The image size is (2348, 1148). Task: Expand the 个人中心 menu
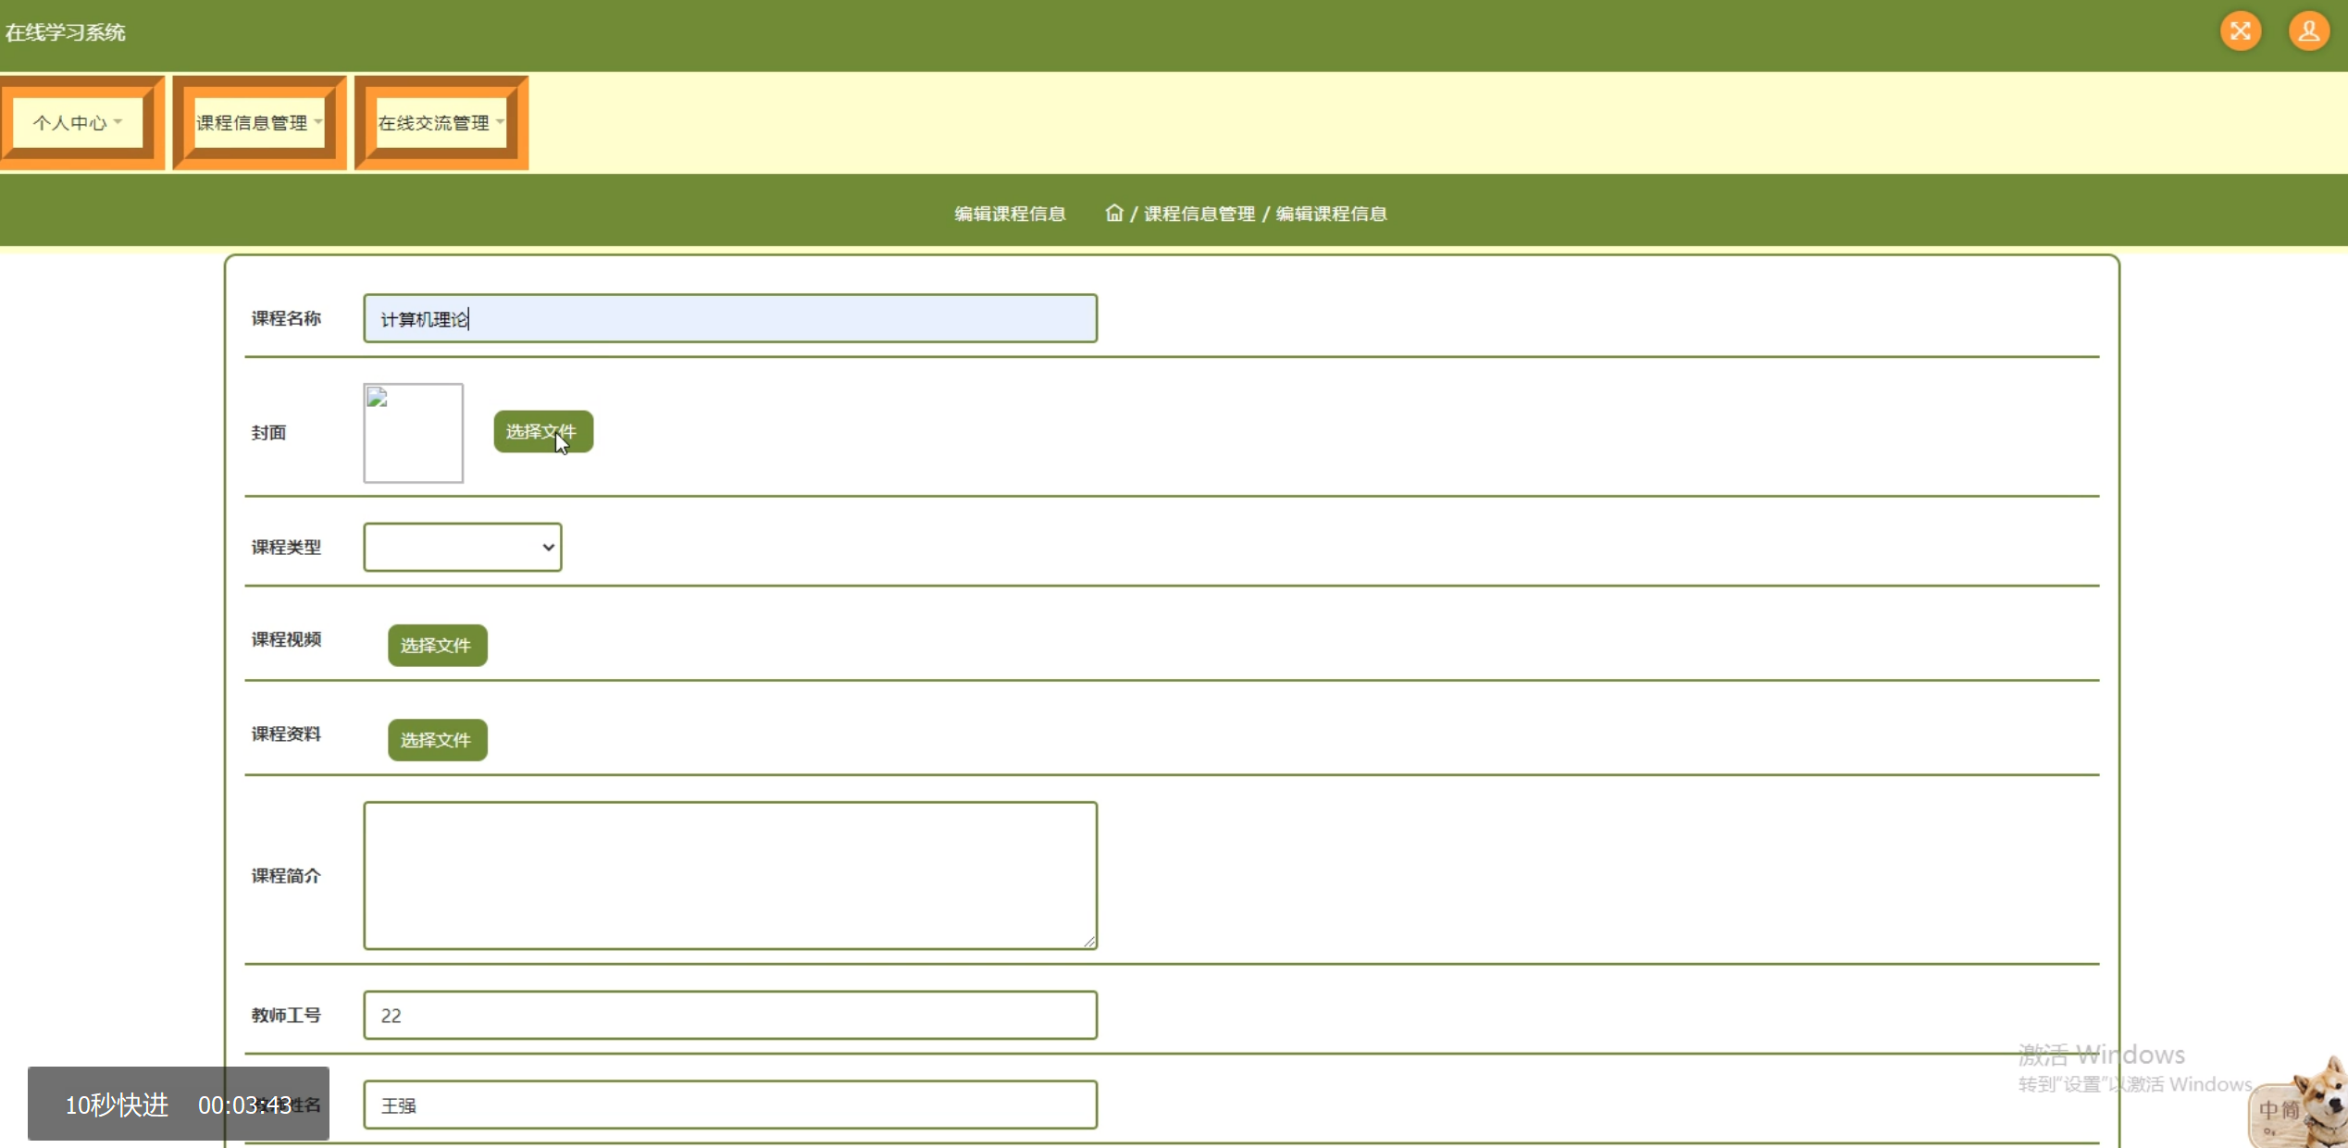click(78, 123)
